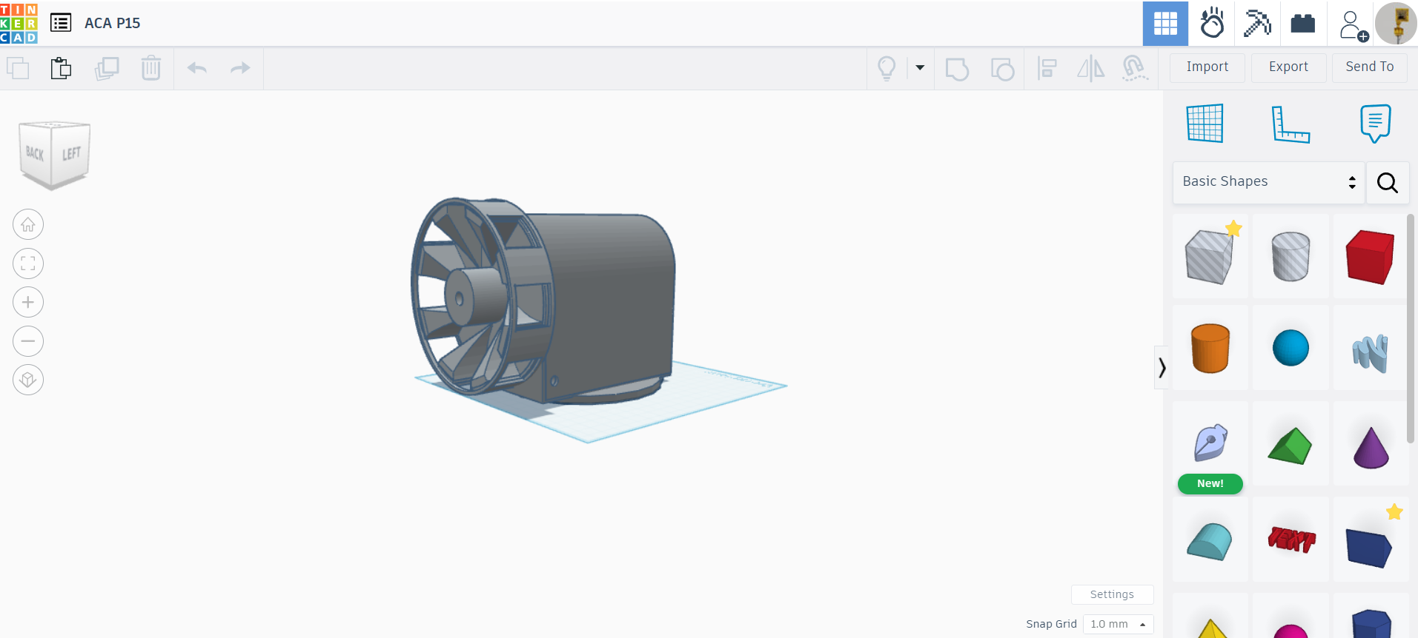The image size is (1418, 638).
Task: Switch to the 3D design grid view
Action: 1165,24
